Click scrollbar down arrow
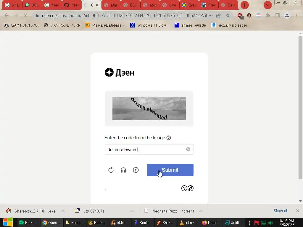 click(300, 201)
